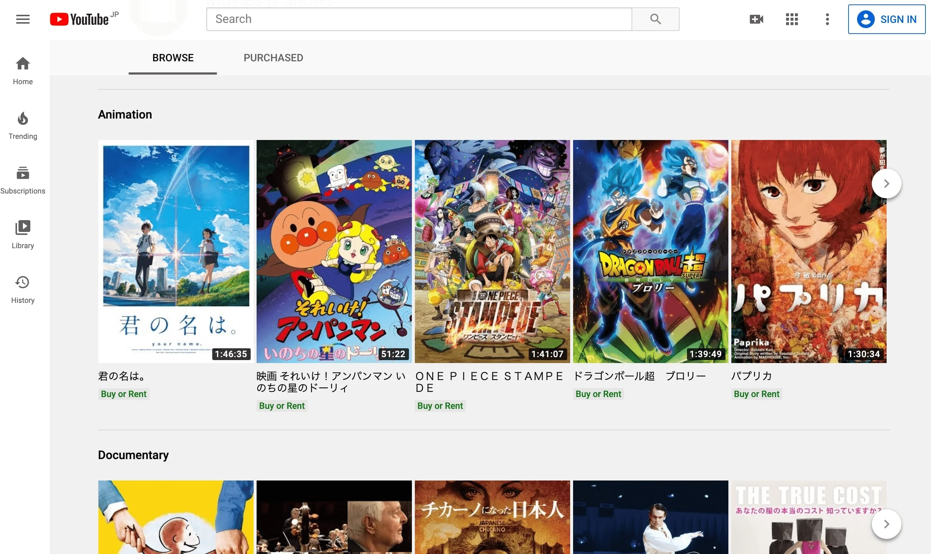The height and width of the screenshot is (554, 931).
Task: Open the video upload camera icon
Action: (756, 19)
